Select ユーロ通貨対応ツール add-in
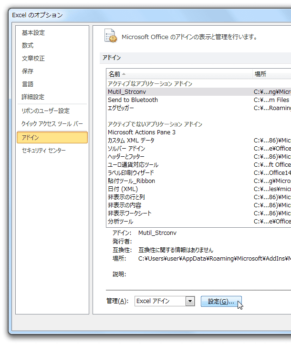 tap(199, 165)
